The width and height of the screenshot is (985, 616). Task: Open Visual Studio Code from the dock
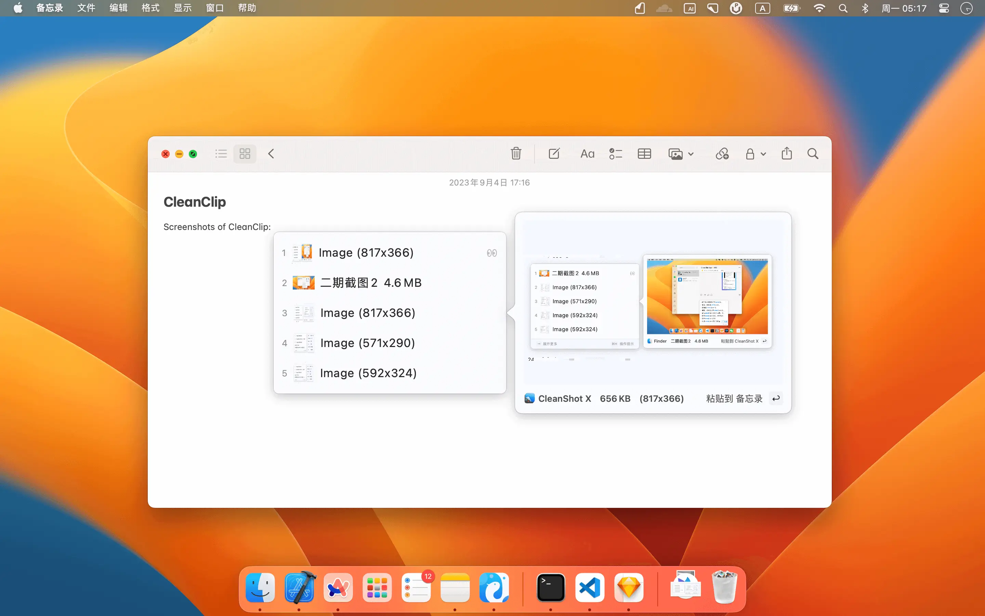(x=590, y=588)
